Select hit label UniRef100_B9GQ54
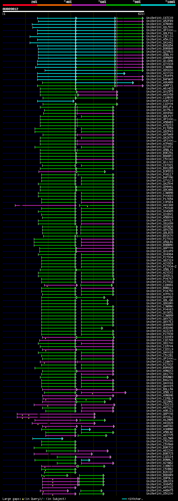 tap(160, 46)
